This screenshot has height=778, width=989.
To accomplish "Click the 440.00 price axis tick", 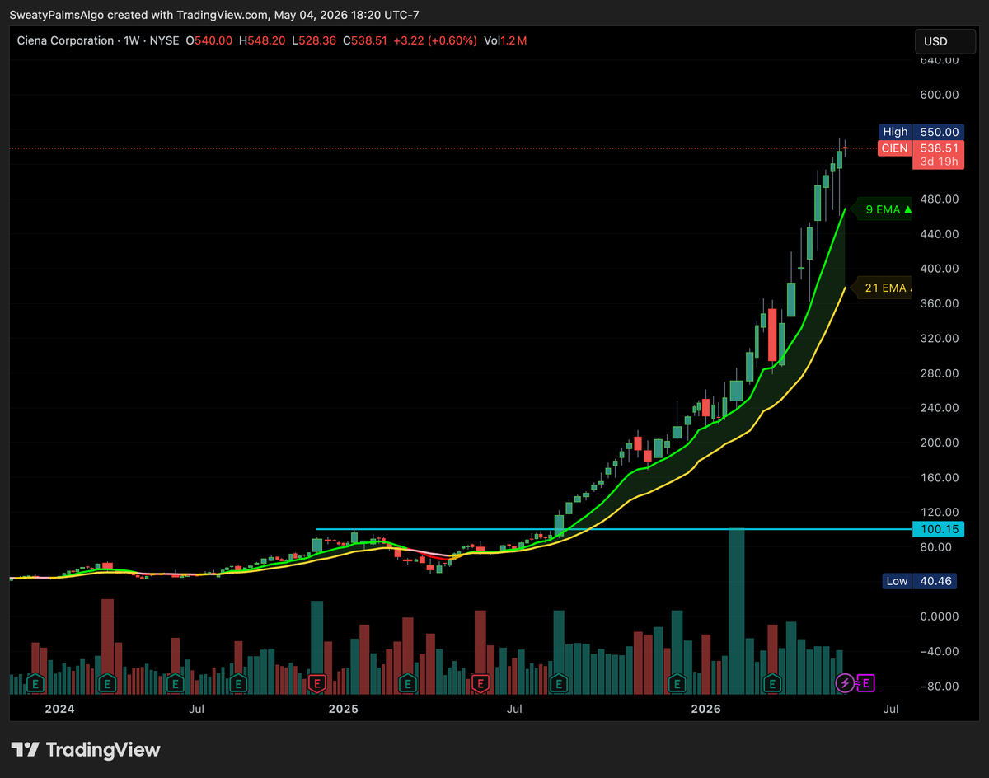I will (939, 234).
